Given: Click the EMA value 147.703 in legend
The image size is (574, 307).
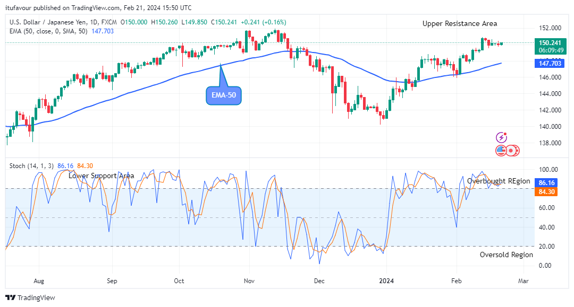Looking at the screenshot, I should [x=103, y=31].
